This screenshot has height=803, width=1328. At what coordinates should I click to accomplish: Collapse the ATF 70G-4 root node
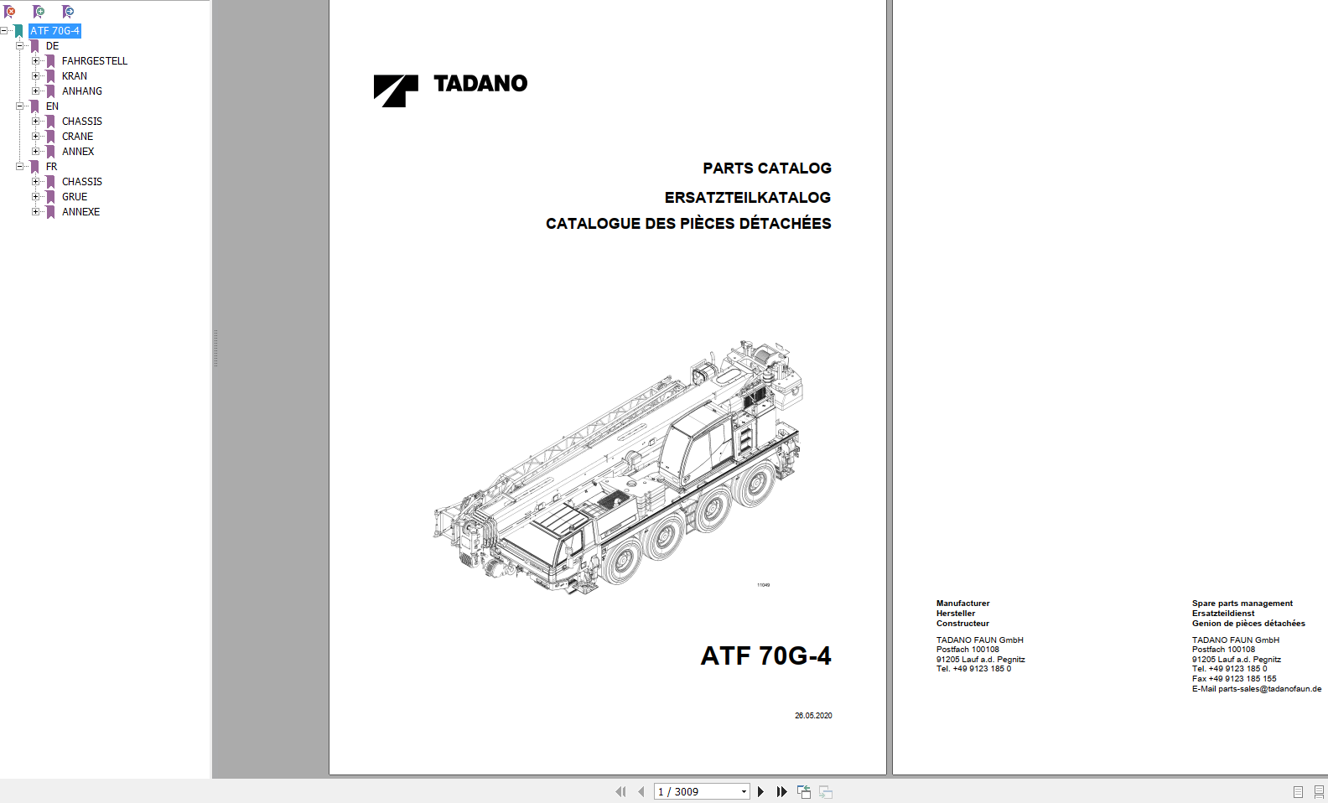tap(4, 31)
